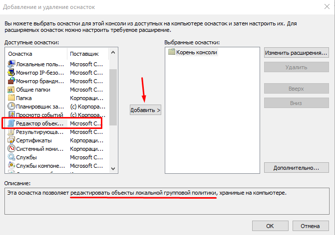Select Монитор IP-безо... row text
This screenshot has height=235, width=335.
point(40,73)
